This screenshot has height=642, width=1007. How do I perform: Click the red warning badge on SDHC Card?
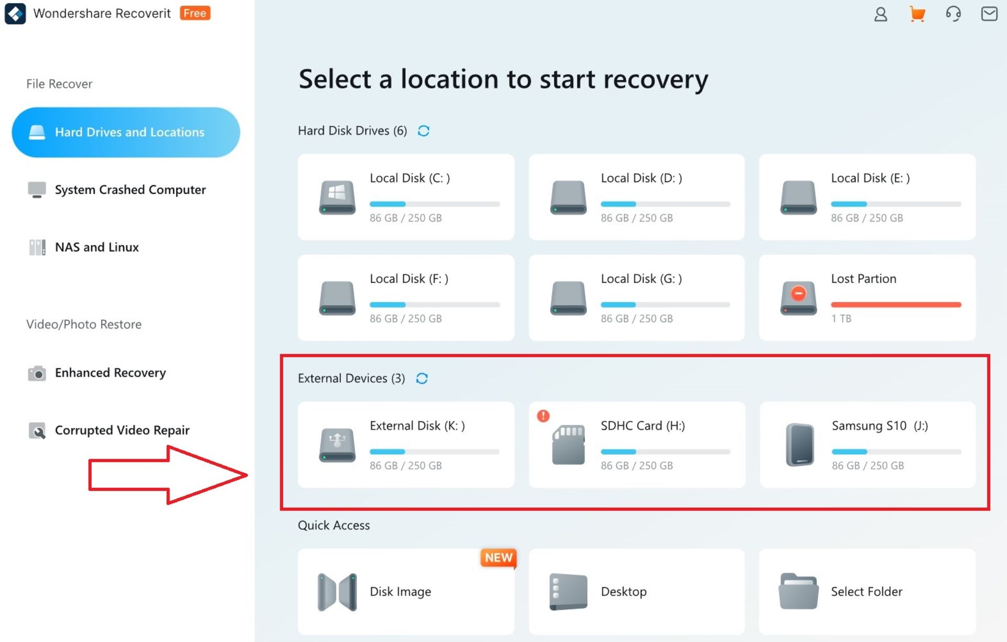543,416
